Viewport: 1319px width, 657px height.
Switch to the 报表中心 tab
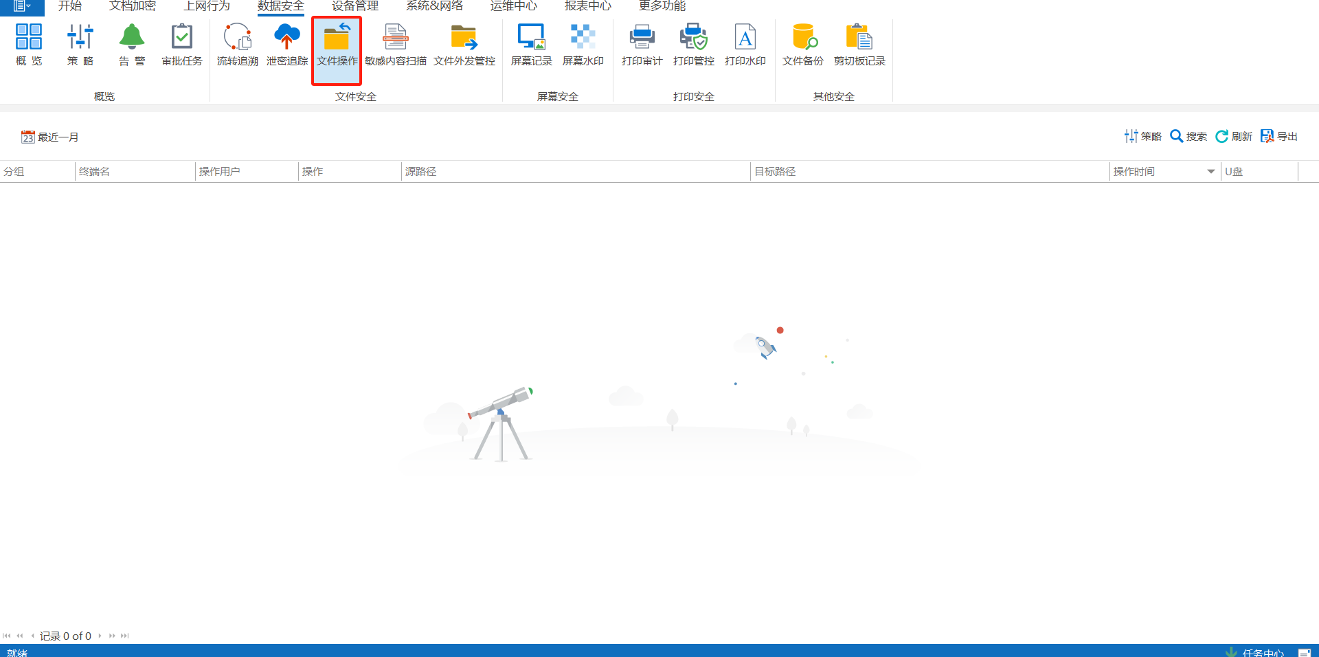588,6
